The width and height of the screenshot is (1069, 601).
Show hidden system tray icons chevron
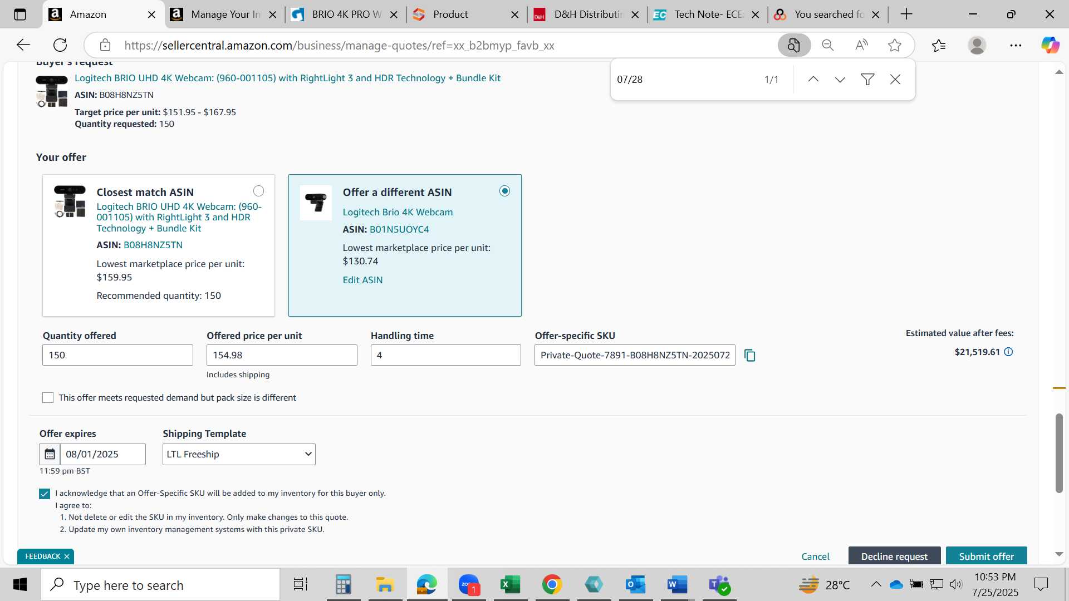pyautogui.click(x=876, y=584)
